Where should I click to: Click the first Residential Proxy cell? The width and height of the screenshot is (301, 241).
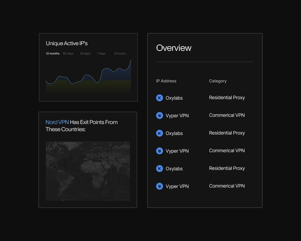227,97
